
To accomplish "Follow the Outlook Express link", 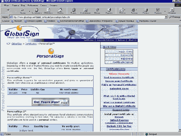I will 119,120.
